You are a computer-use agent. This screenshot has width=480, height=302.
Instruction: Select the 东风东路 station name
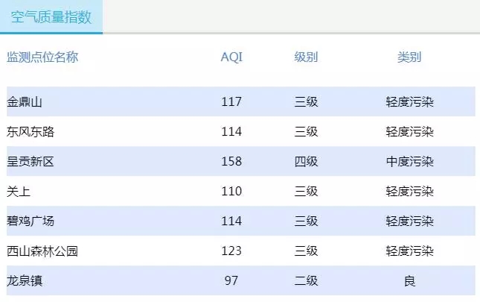(31, 132)
